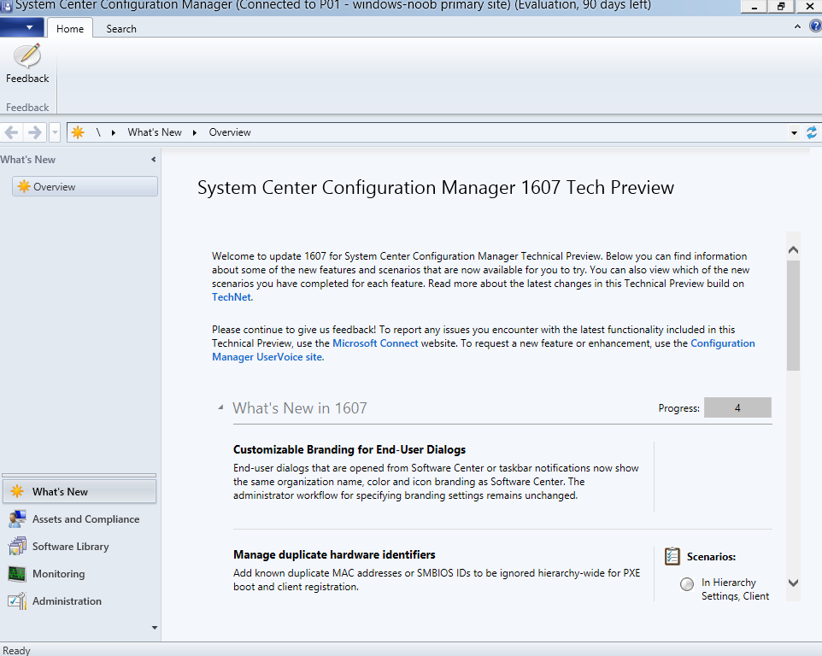The height and width of the screenshot is (656, 822).
Task: Select the In Hierarchy Settings scenario radio
Action: [687, 584]
